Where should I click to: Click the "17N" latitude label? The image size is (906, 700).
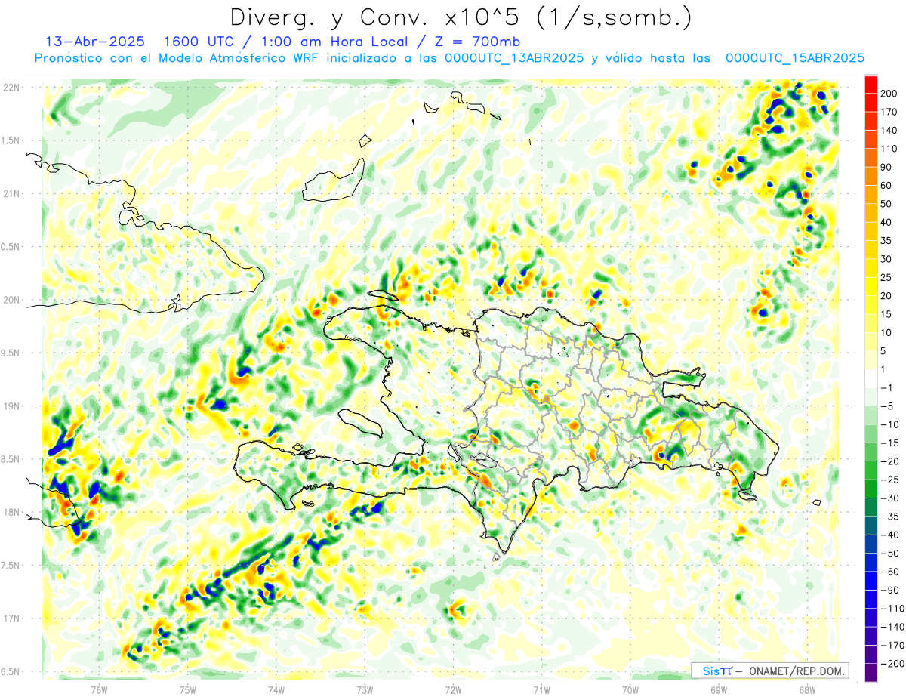click(x=12, y=618)
